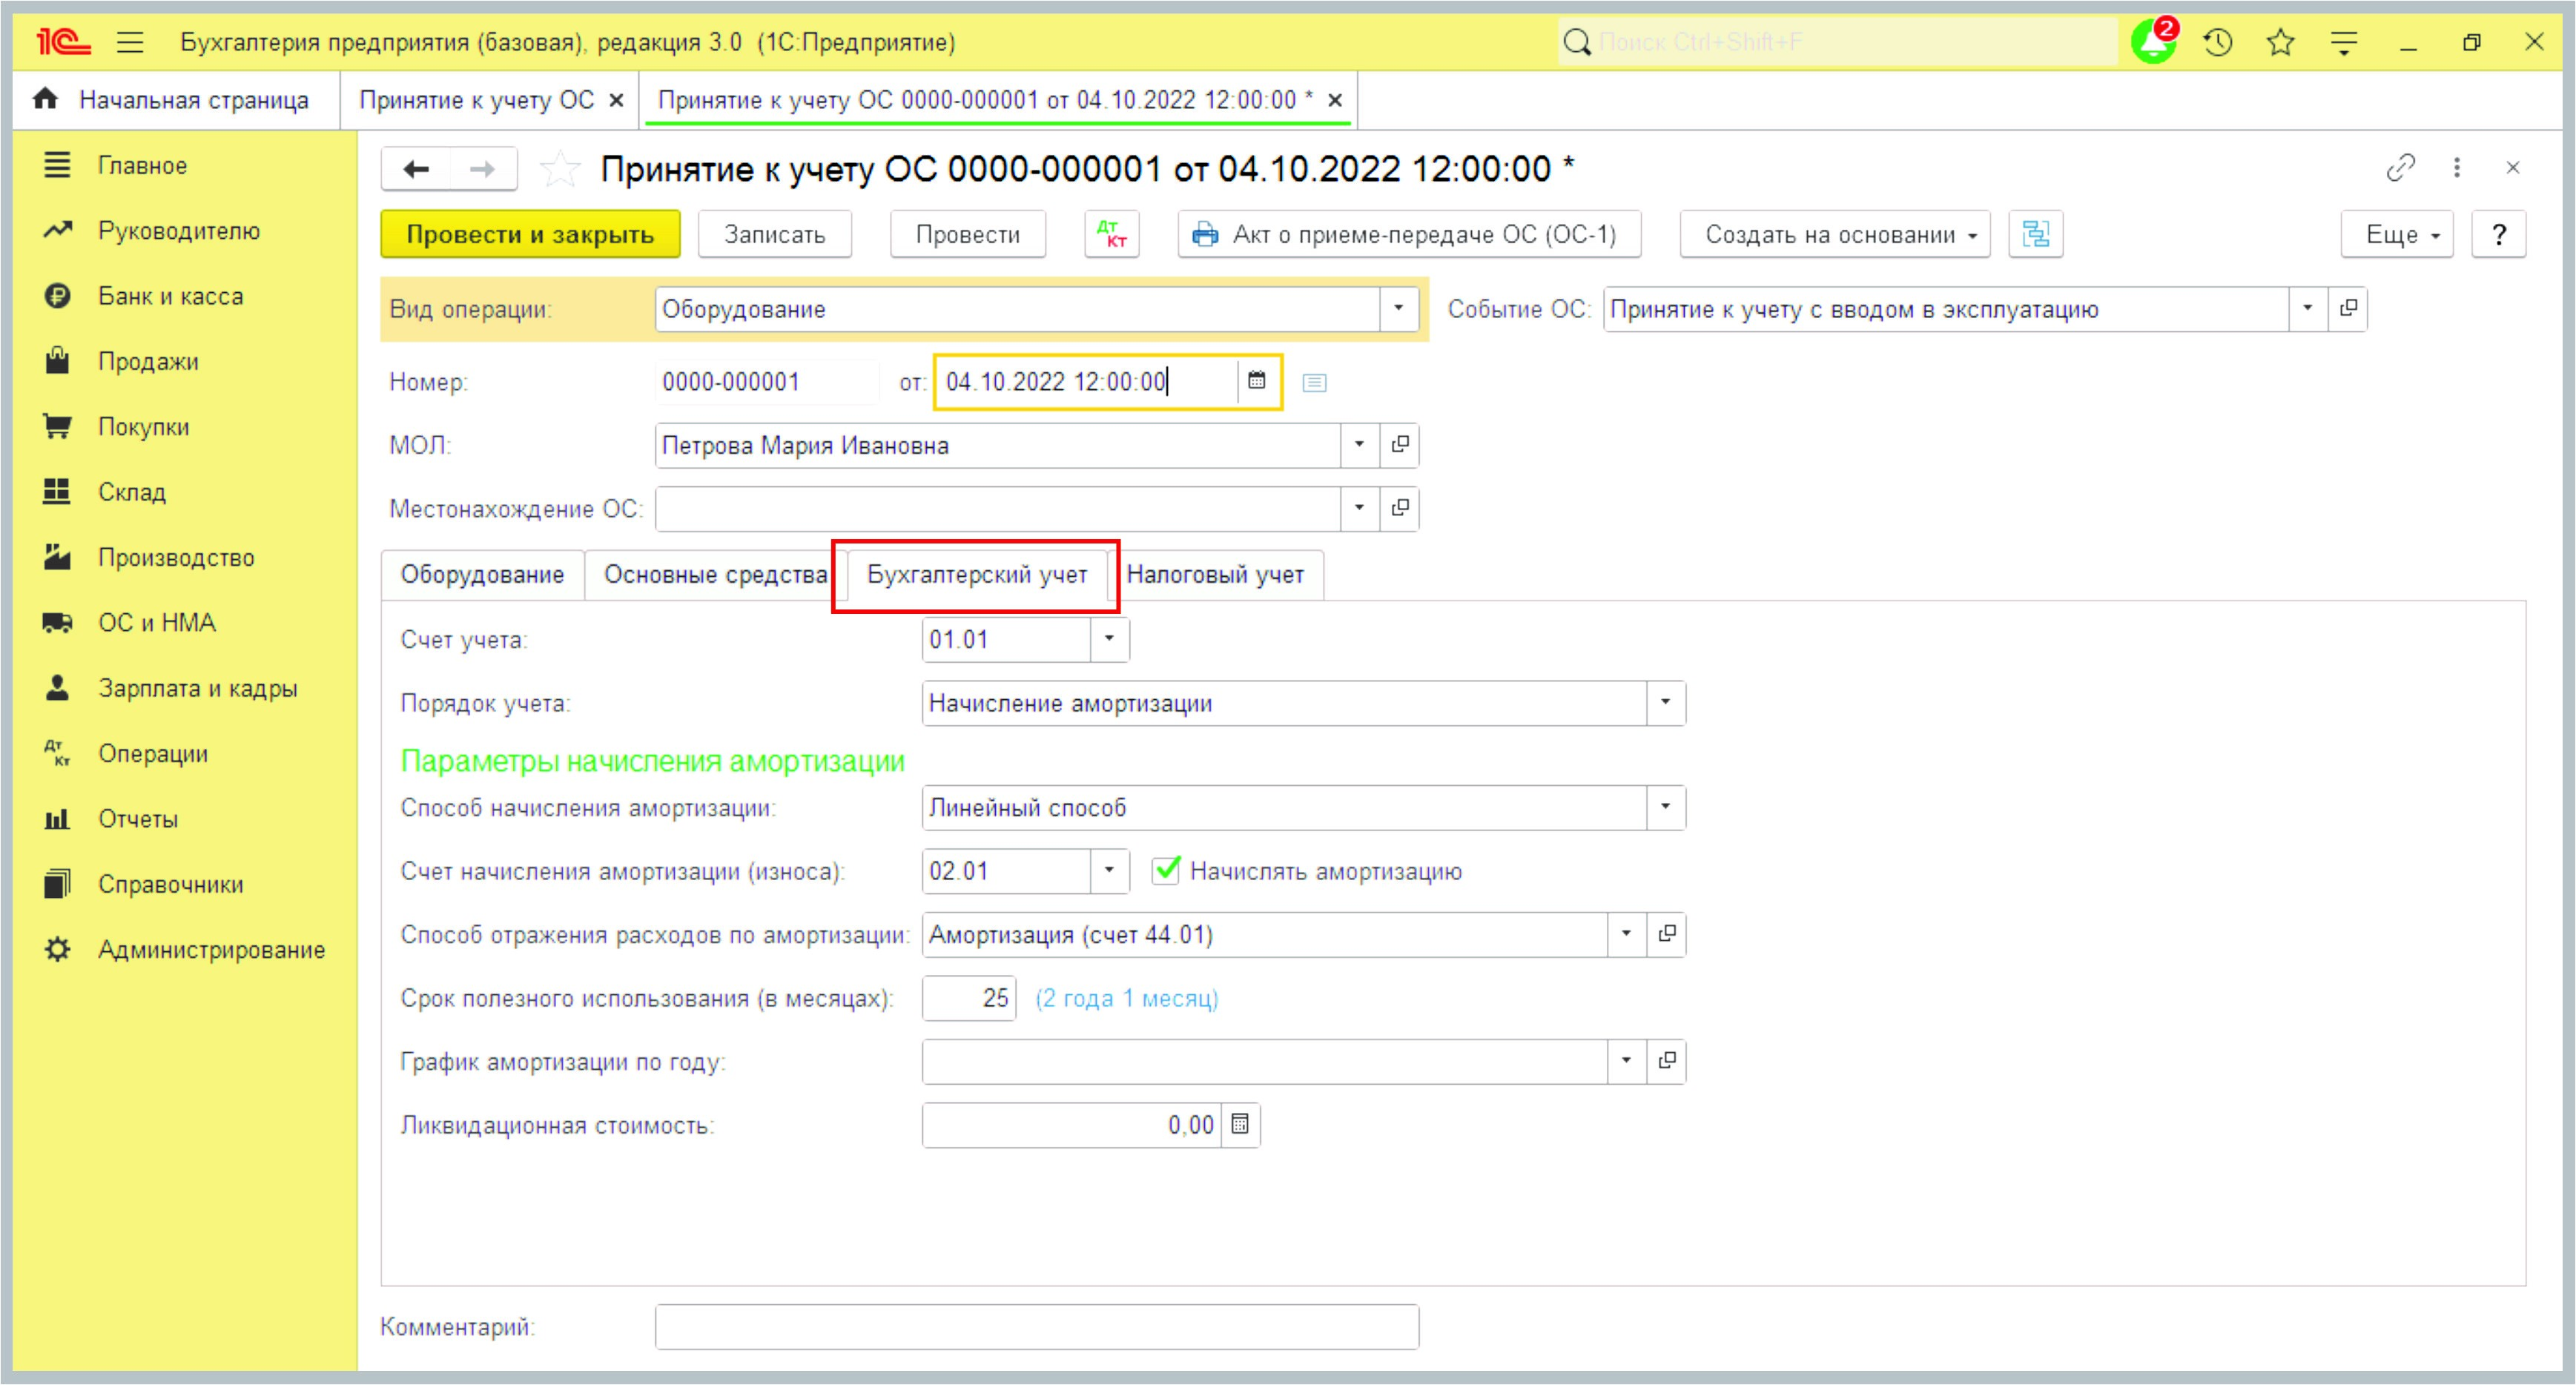Open the three-dots form menu
This screenshot has height=1385, width=2576.
(x=2457, y=168)
